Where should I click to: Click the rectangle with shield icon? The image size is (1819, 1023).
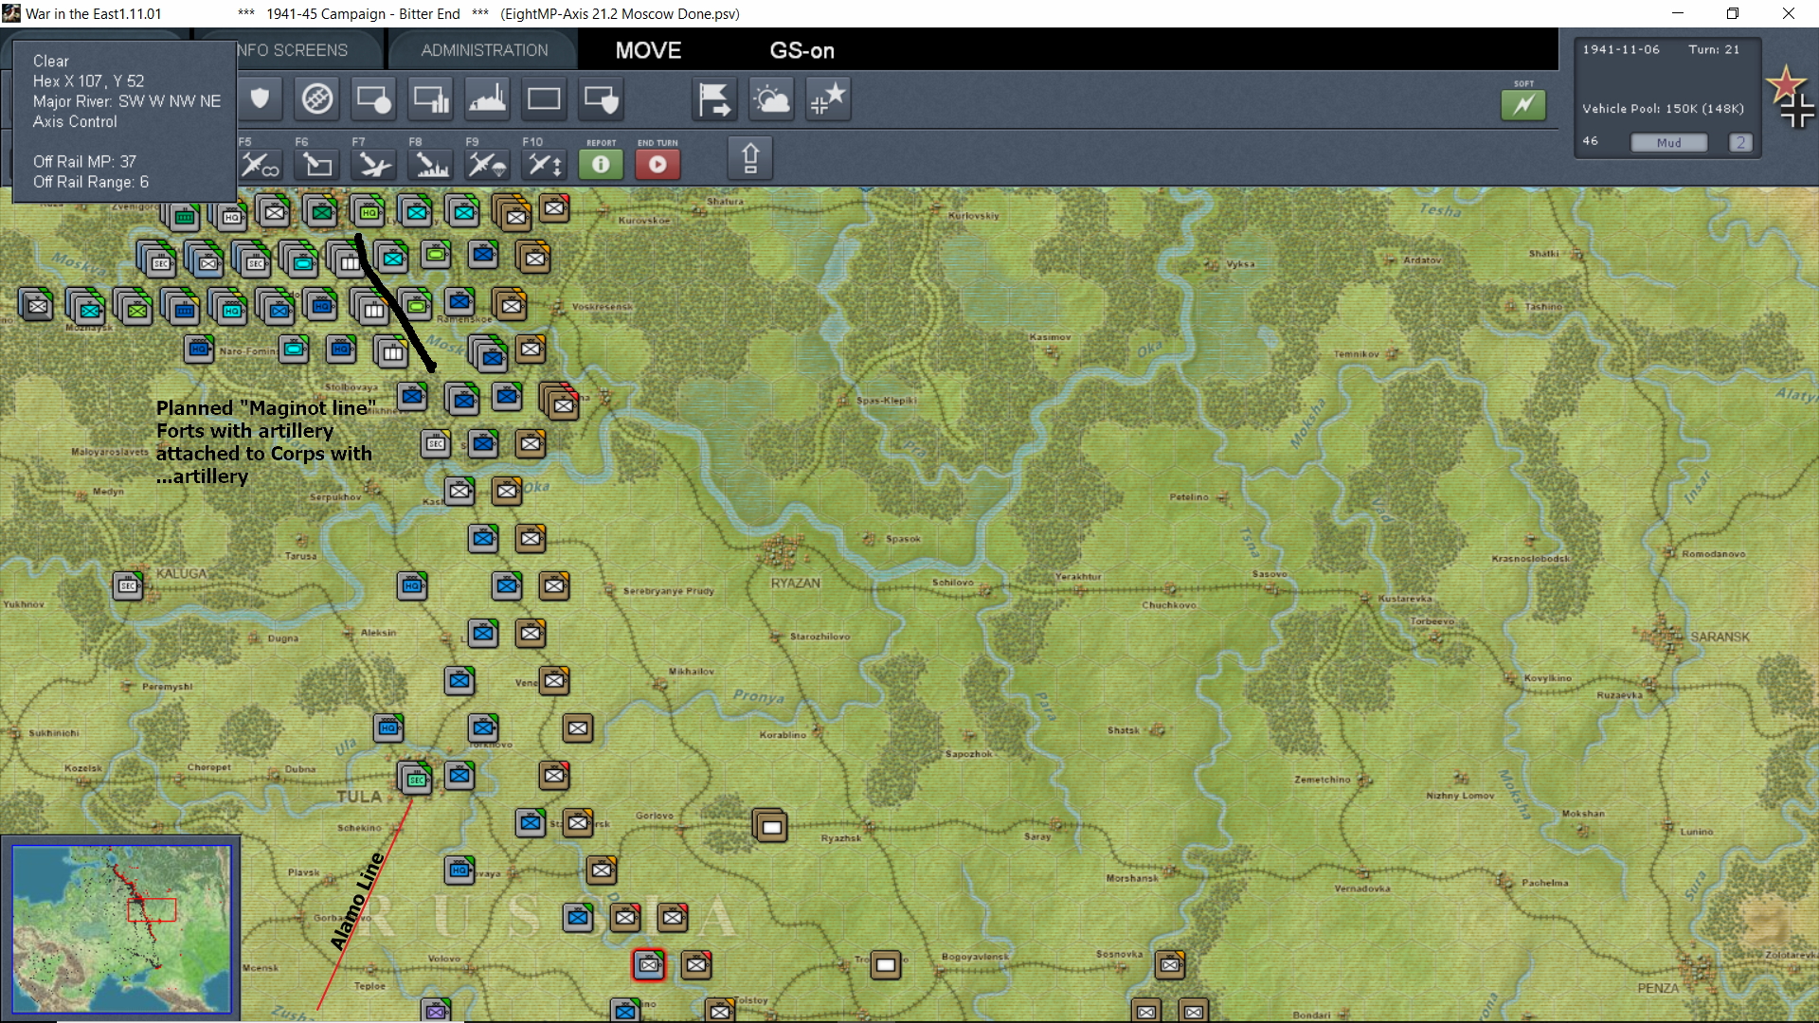601,99
